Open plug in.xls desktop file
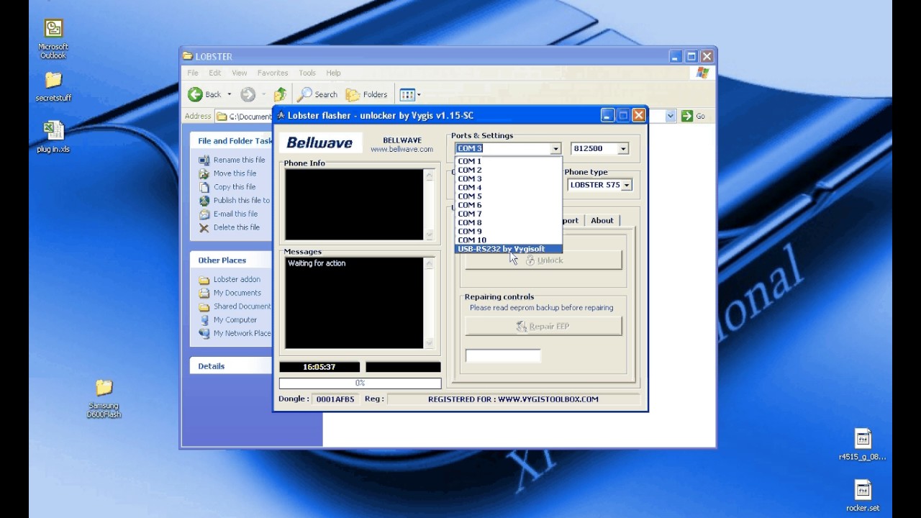921x518 pixels. click(x=53, y=137)
